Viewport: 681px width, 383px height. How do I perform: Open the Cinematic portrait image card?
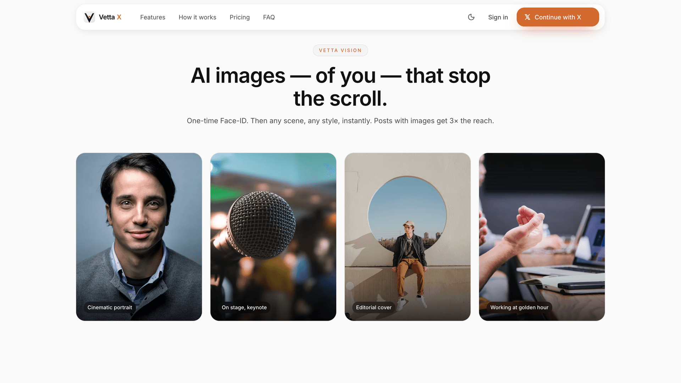pyautogui.click(x=139, y=237)
